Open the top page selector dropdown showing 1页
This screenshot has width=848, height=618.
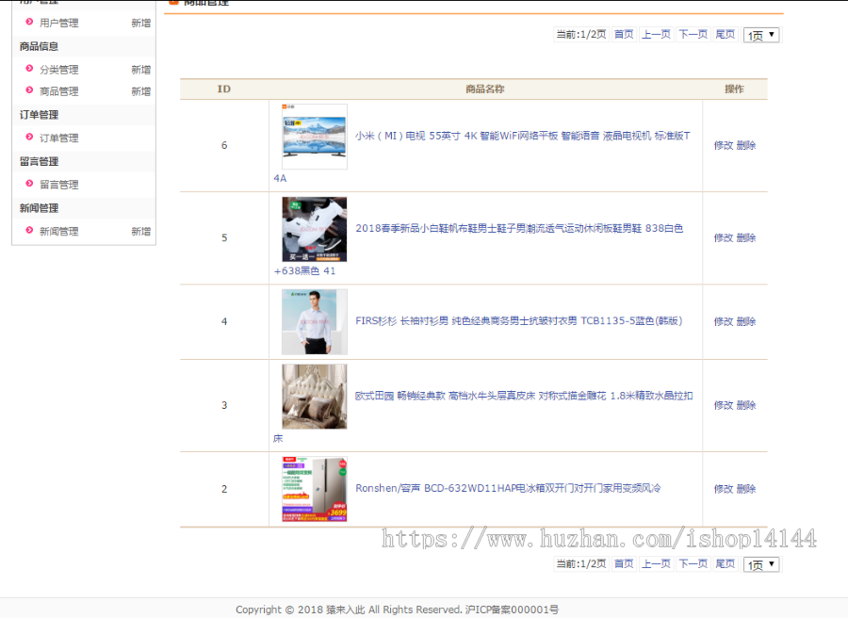click(760, 34)
